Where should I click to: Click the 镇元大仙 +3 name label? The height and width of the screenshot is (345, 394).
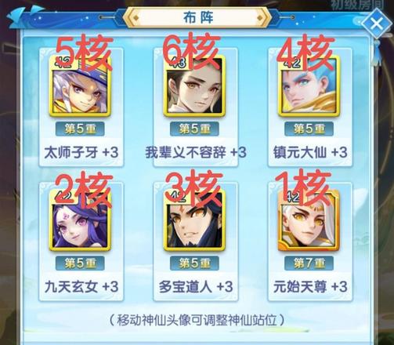[310, 152]
